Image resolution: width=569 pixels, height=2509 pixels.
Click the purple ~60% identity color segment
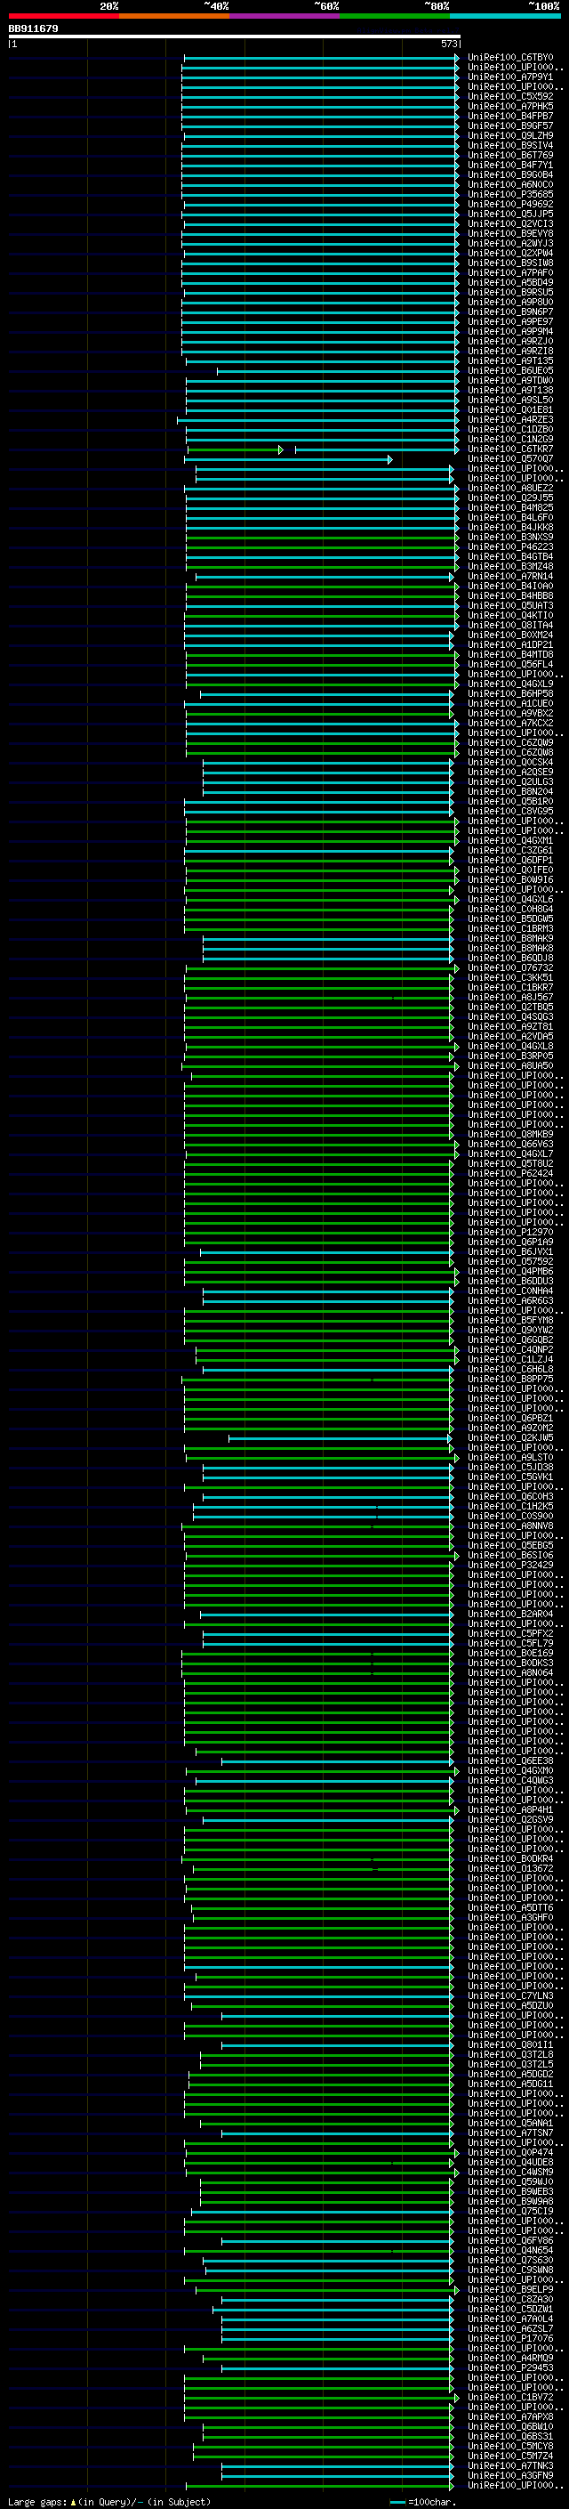284,16
